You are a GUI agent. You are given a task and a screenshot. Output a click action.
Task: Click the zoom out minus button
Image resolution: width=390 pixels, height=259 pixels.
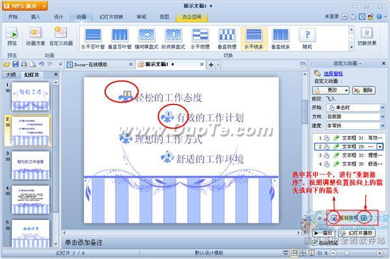click(x=333, y=253)
